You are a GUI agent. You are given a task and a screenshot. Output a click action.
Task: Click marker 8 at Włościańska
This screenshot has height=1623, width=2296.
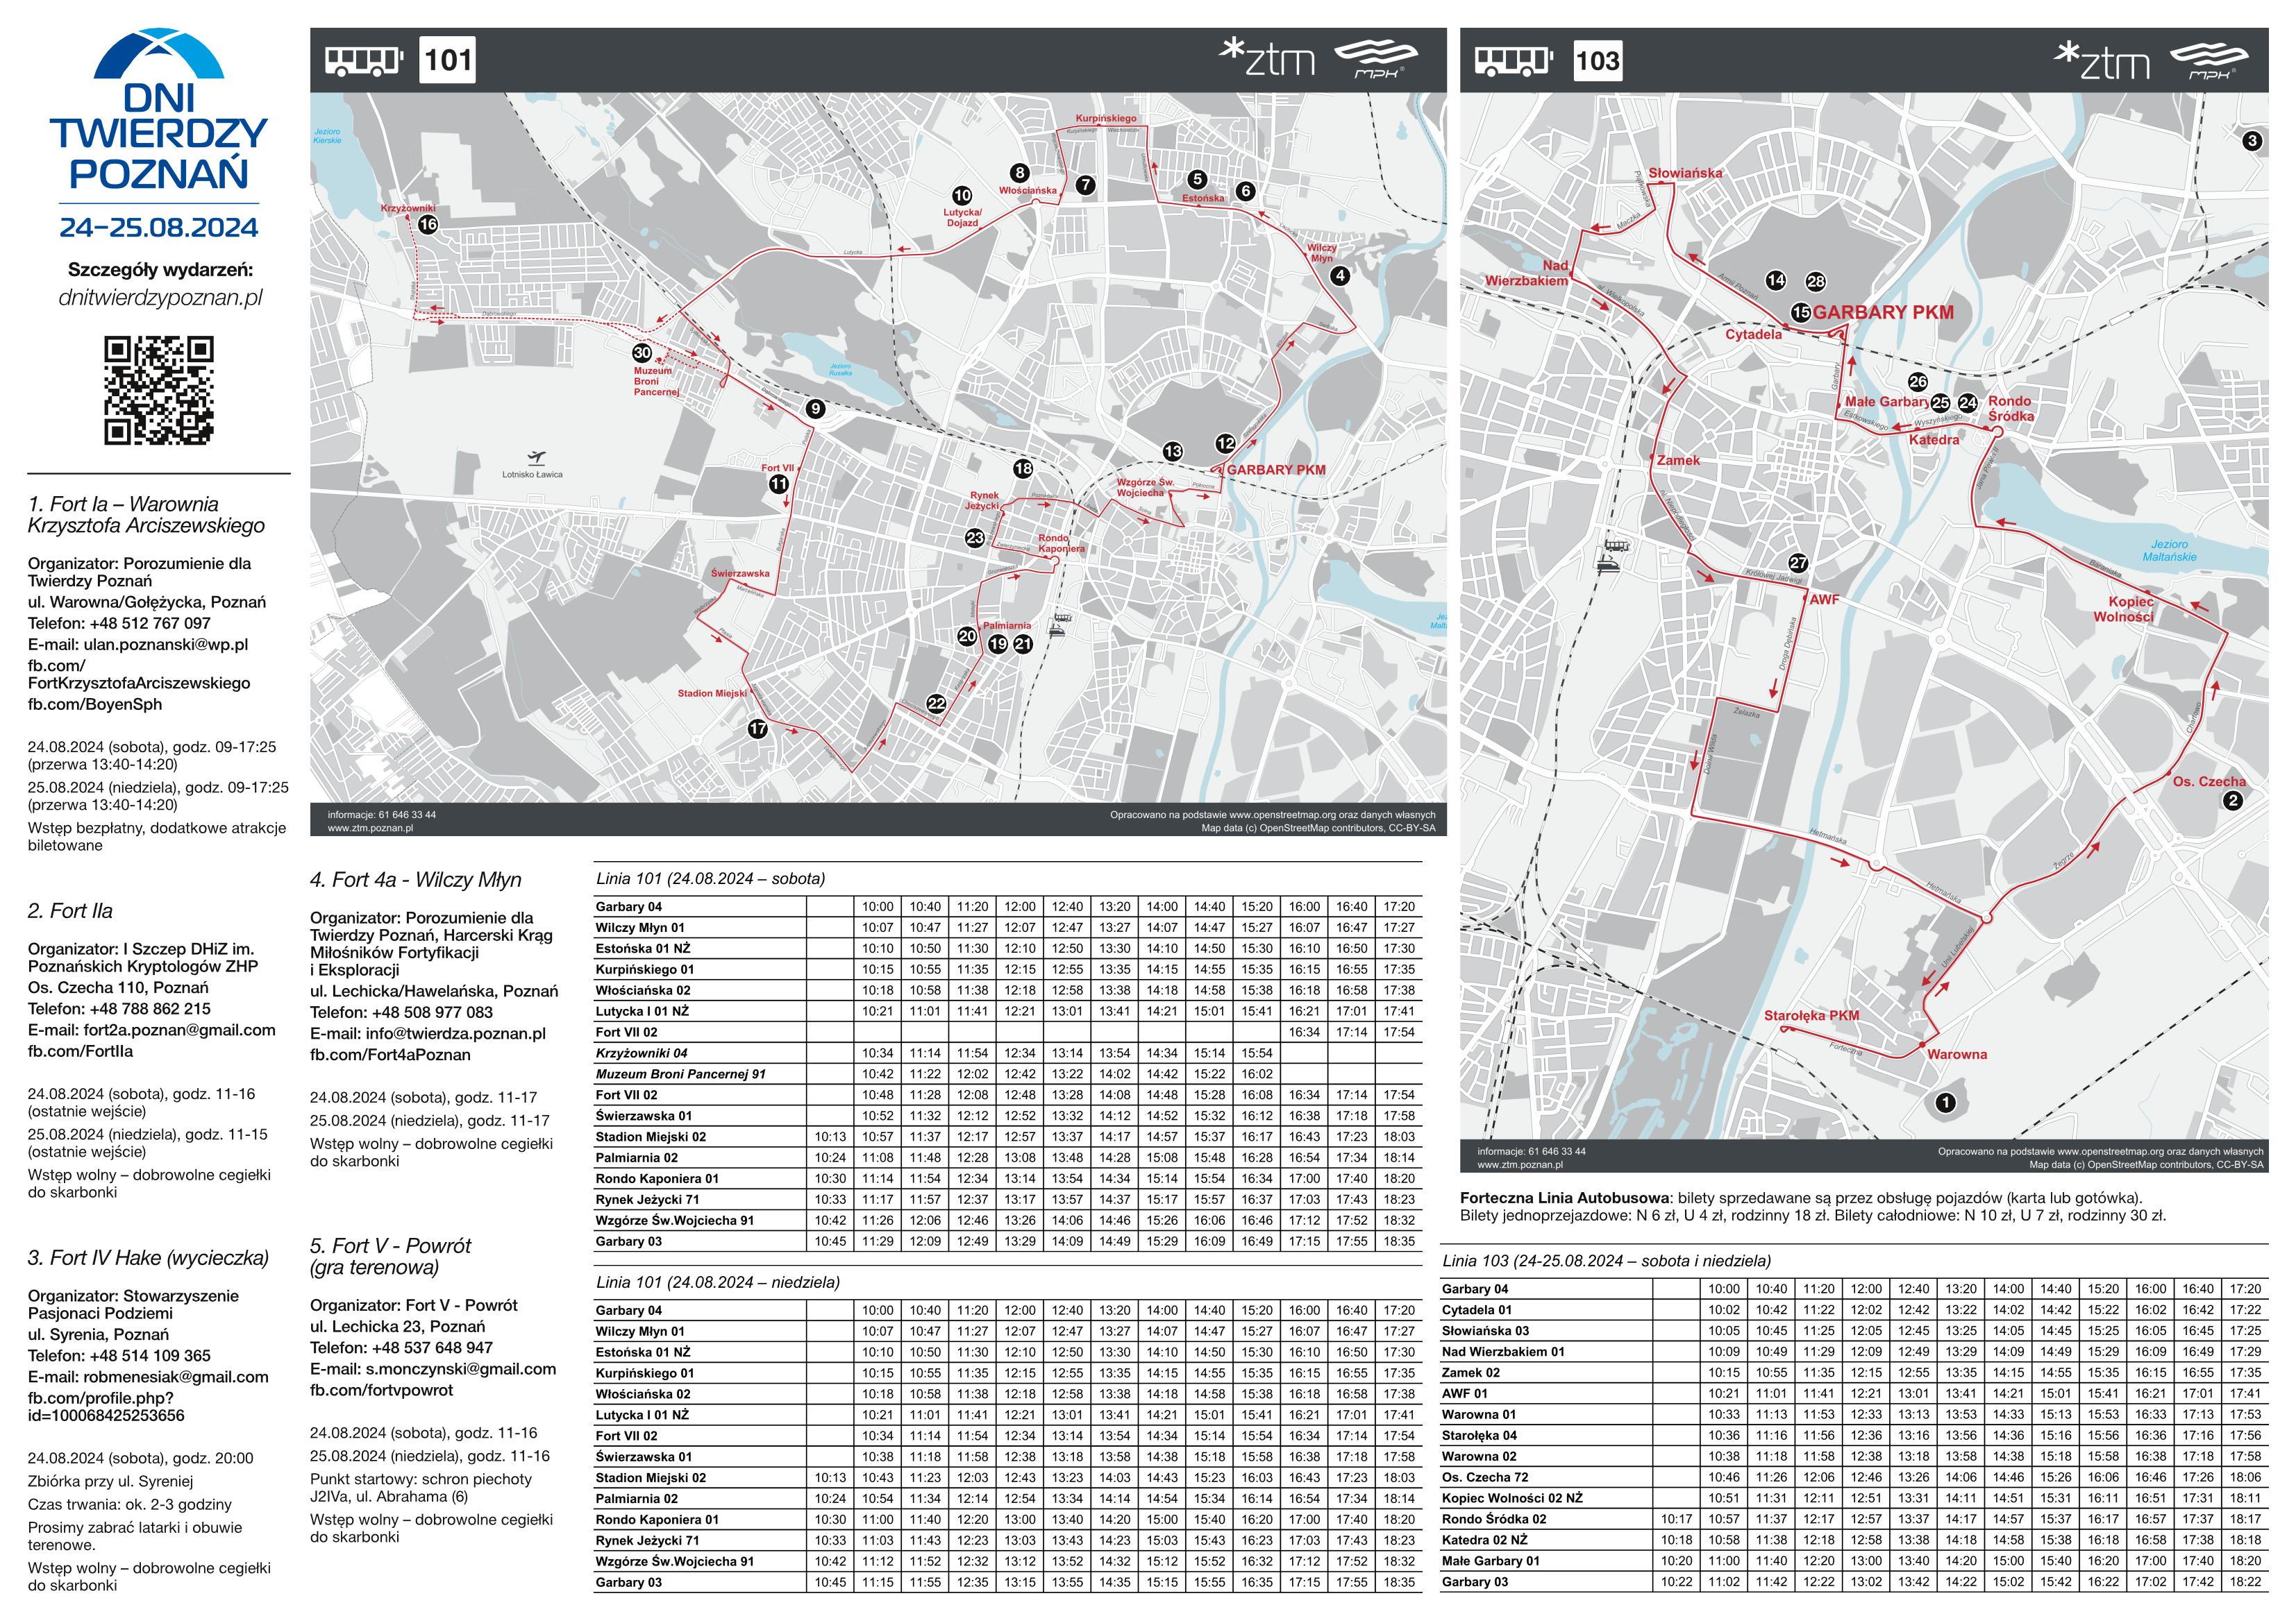click(x=1019, y=173)
